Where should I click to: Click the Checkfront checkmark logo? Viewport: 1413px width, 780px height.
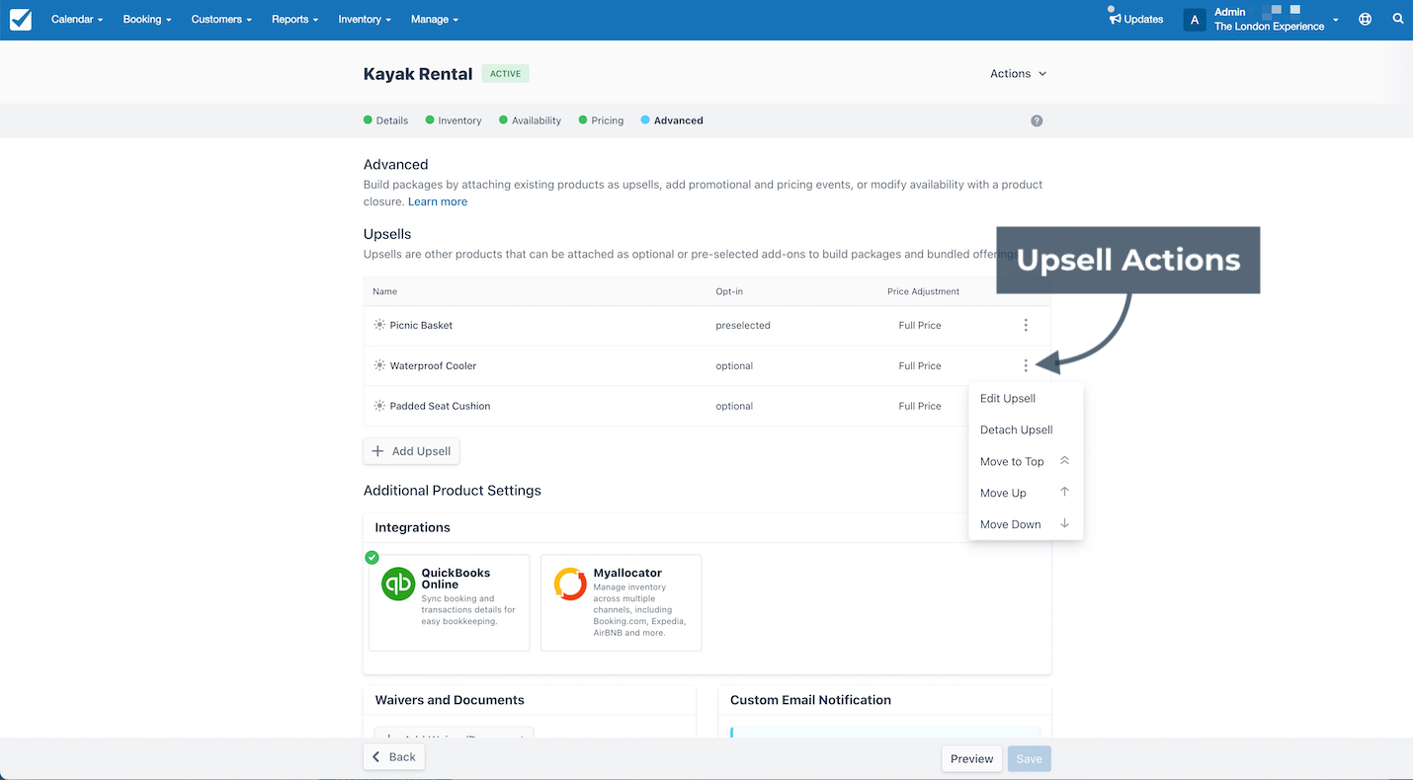click(20, 19)
